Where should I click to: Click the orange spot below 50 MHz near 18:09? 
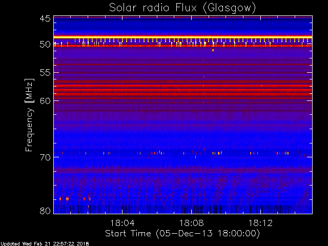(213, 50)
